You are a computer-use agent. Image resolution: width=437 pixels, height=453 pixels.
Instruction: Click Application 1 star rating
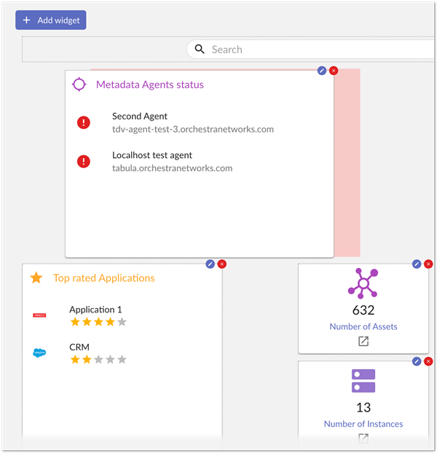98,322
